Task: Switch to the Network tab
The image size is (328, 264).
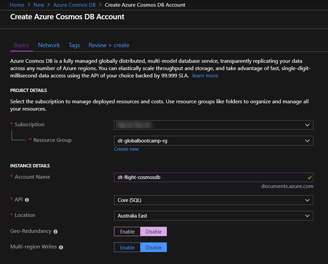Action: [49, 45]
